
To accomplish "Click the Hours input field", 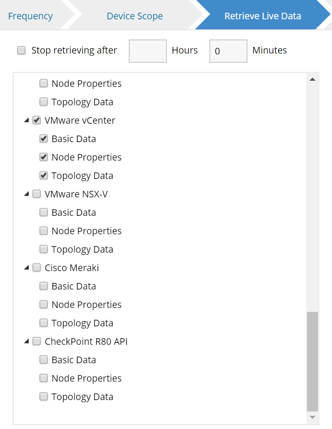I will tap(148, 51).
